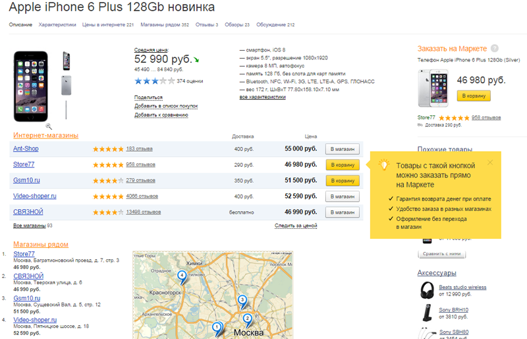Open все характеристики link

point(262,97)
